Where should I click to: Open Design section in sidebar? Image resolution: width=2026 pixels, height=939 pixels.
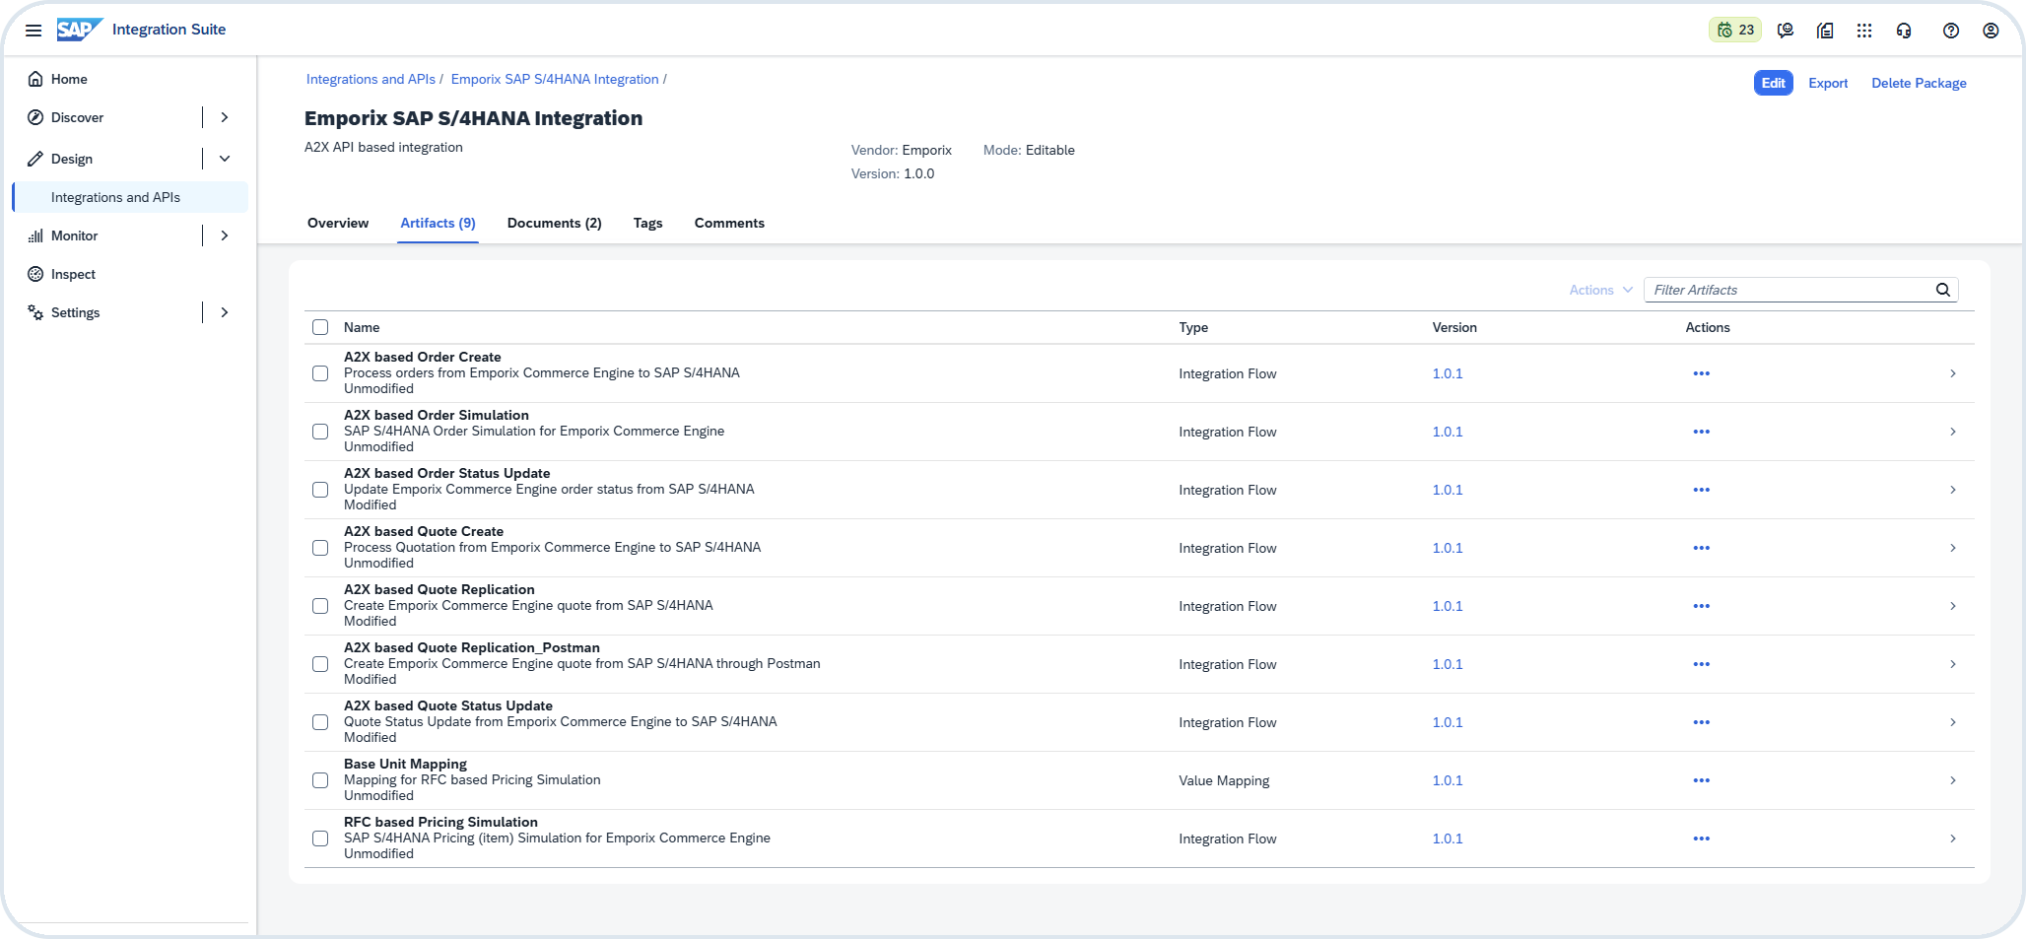click(72, 159)
